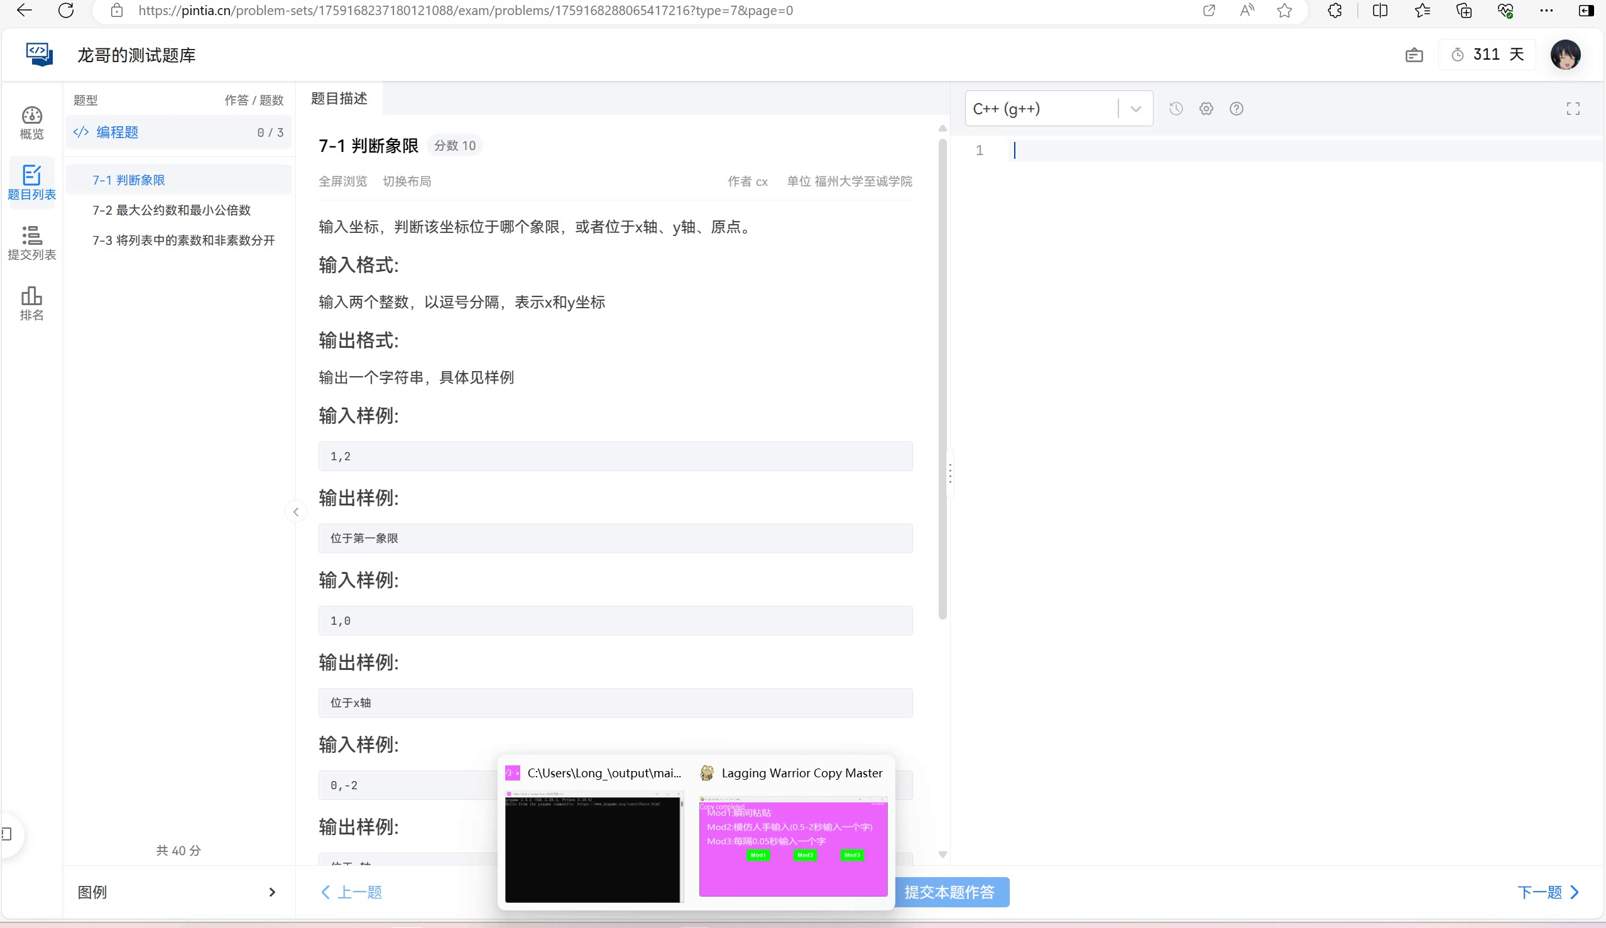Viewport: 1606px width, 928px height.
Task: Expand the code editor to fullscreen
Action: tap(1572, 108)
